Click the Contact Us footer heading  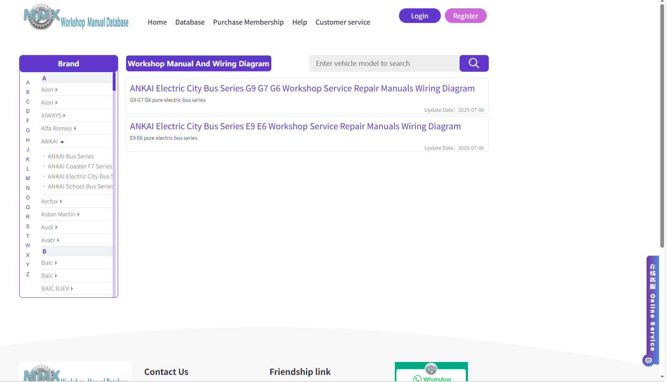coord(167,372)
